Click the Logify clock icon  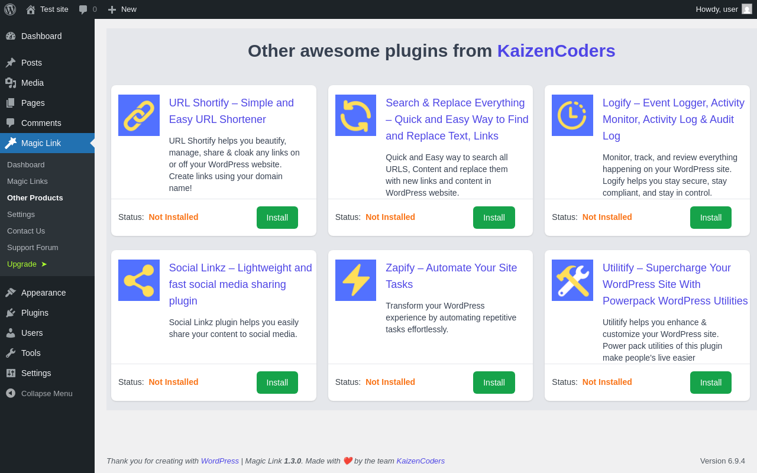click(572, 115)
